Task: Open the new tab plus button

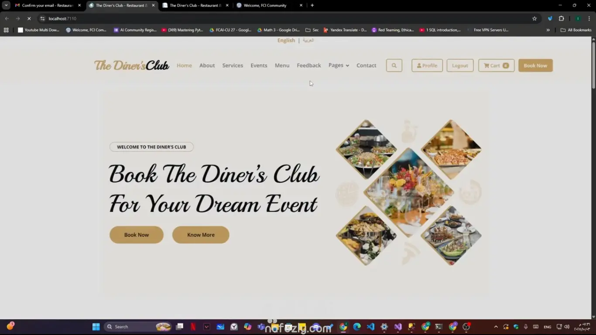Action: (312, 5)
